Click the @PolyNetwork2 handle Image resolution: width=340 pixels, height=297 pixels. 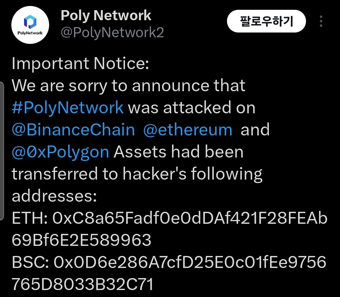point(112,32)
